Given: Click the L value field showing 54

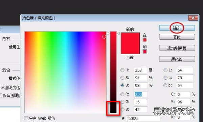Looking at the screenshot, I should pyautogui.click(x=185, y=70).
